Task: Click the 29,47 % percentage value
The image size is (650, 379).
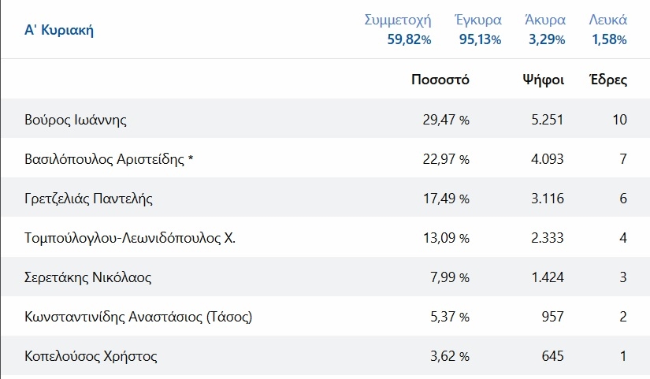Action: pos(446,120)
